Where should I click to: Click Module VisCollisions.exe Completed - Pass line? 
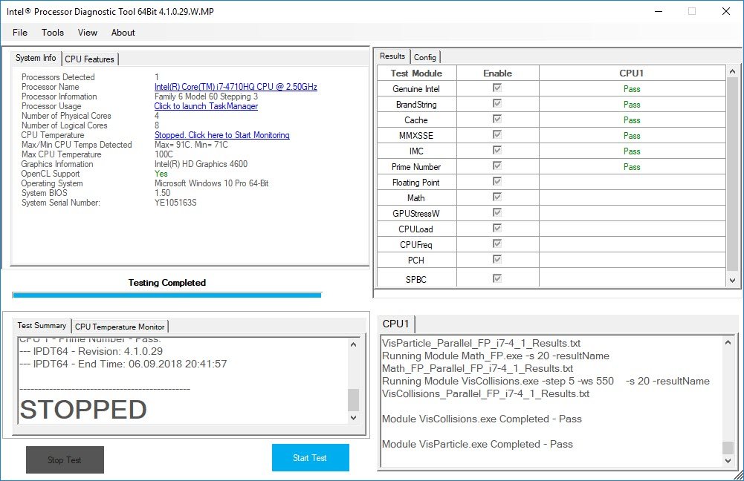point(482,419)
